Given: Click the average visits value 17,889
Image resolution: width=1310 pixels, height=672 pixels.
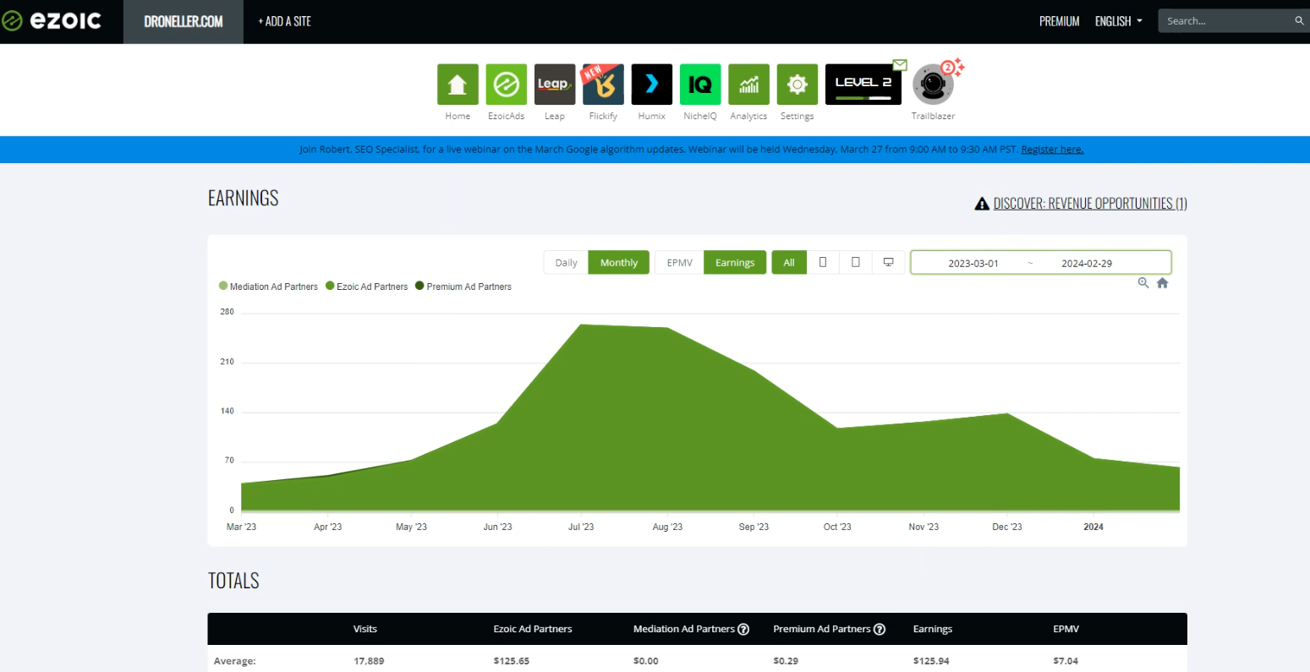Looking at the screenshot, I should tap(369, 661).
